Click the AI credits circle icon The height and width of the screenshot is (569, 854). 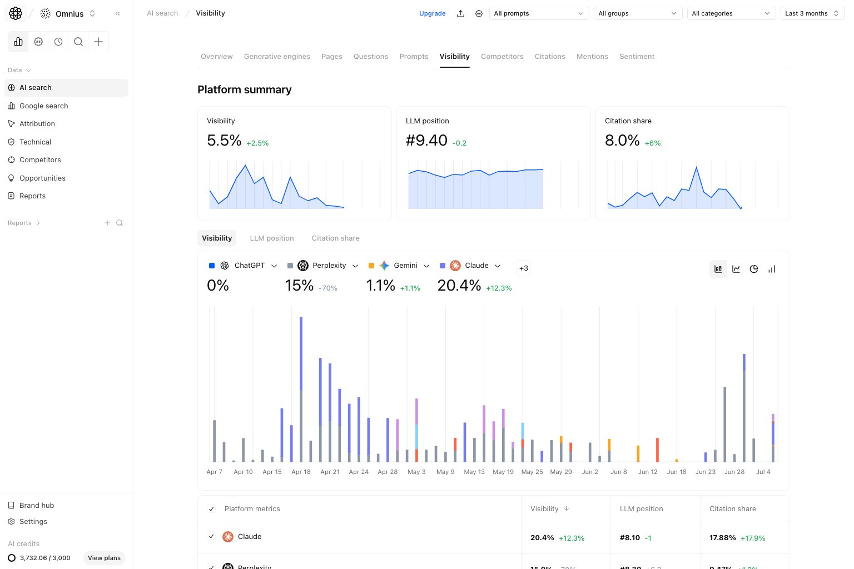tap(12, 558)
